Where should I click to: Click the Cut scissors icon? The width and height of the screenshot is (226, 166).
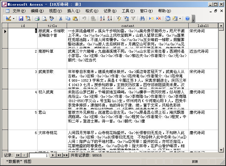coord(60,18)
